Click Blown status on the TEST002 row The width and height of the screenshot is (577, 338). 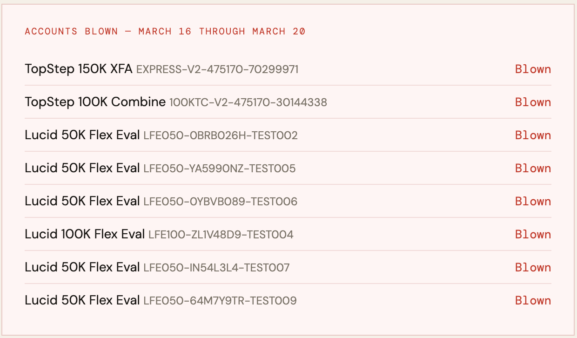[x=533, y=135]
